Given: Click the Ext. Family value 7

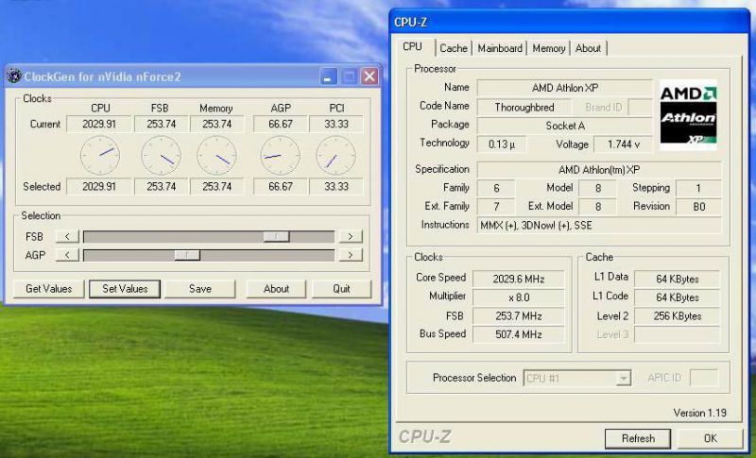Looking at the screenshot, I should pos(496,207).
